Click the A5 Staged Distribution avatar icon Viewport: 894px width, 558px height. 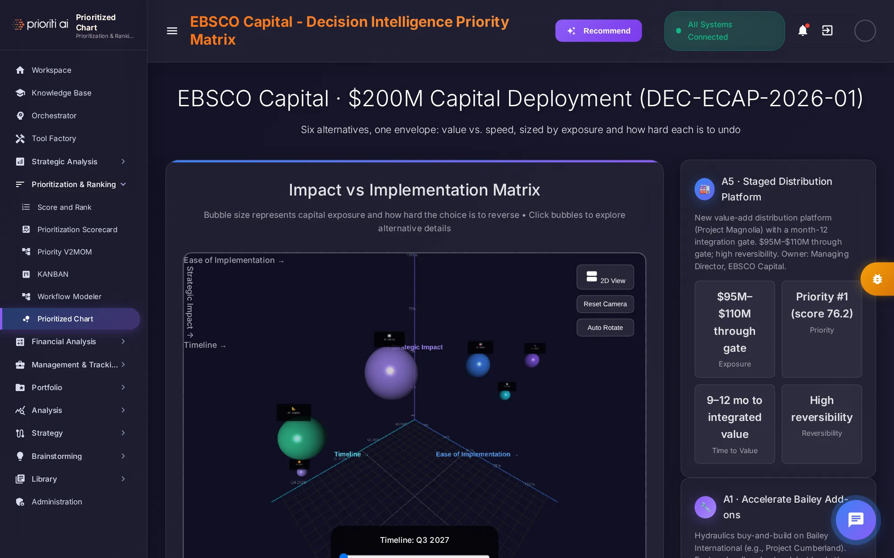coord(704,189)
